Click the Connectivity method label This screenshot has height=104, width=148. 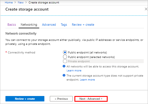(x=21, y=53)
